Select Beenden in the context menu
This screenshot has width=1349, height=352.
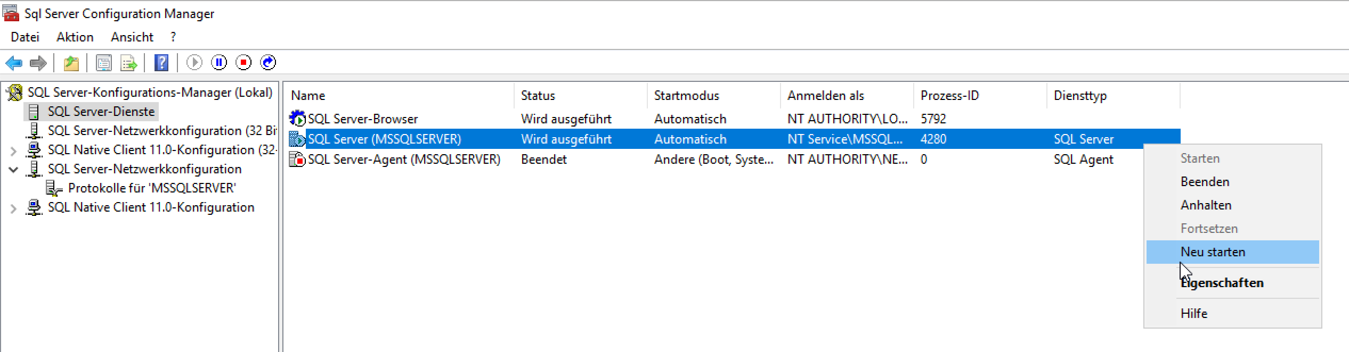click(x=1205, y=182)
